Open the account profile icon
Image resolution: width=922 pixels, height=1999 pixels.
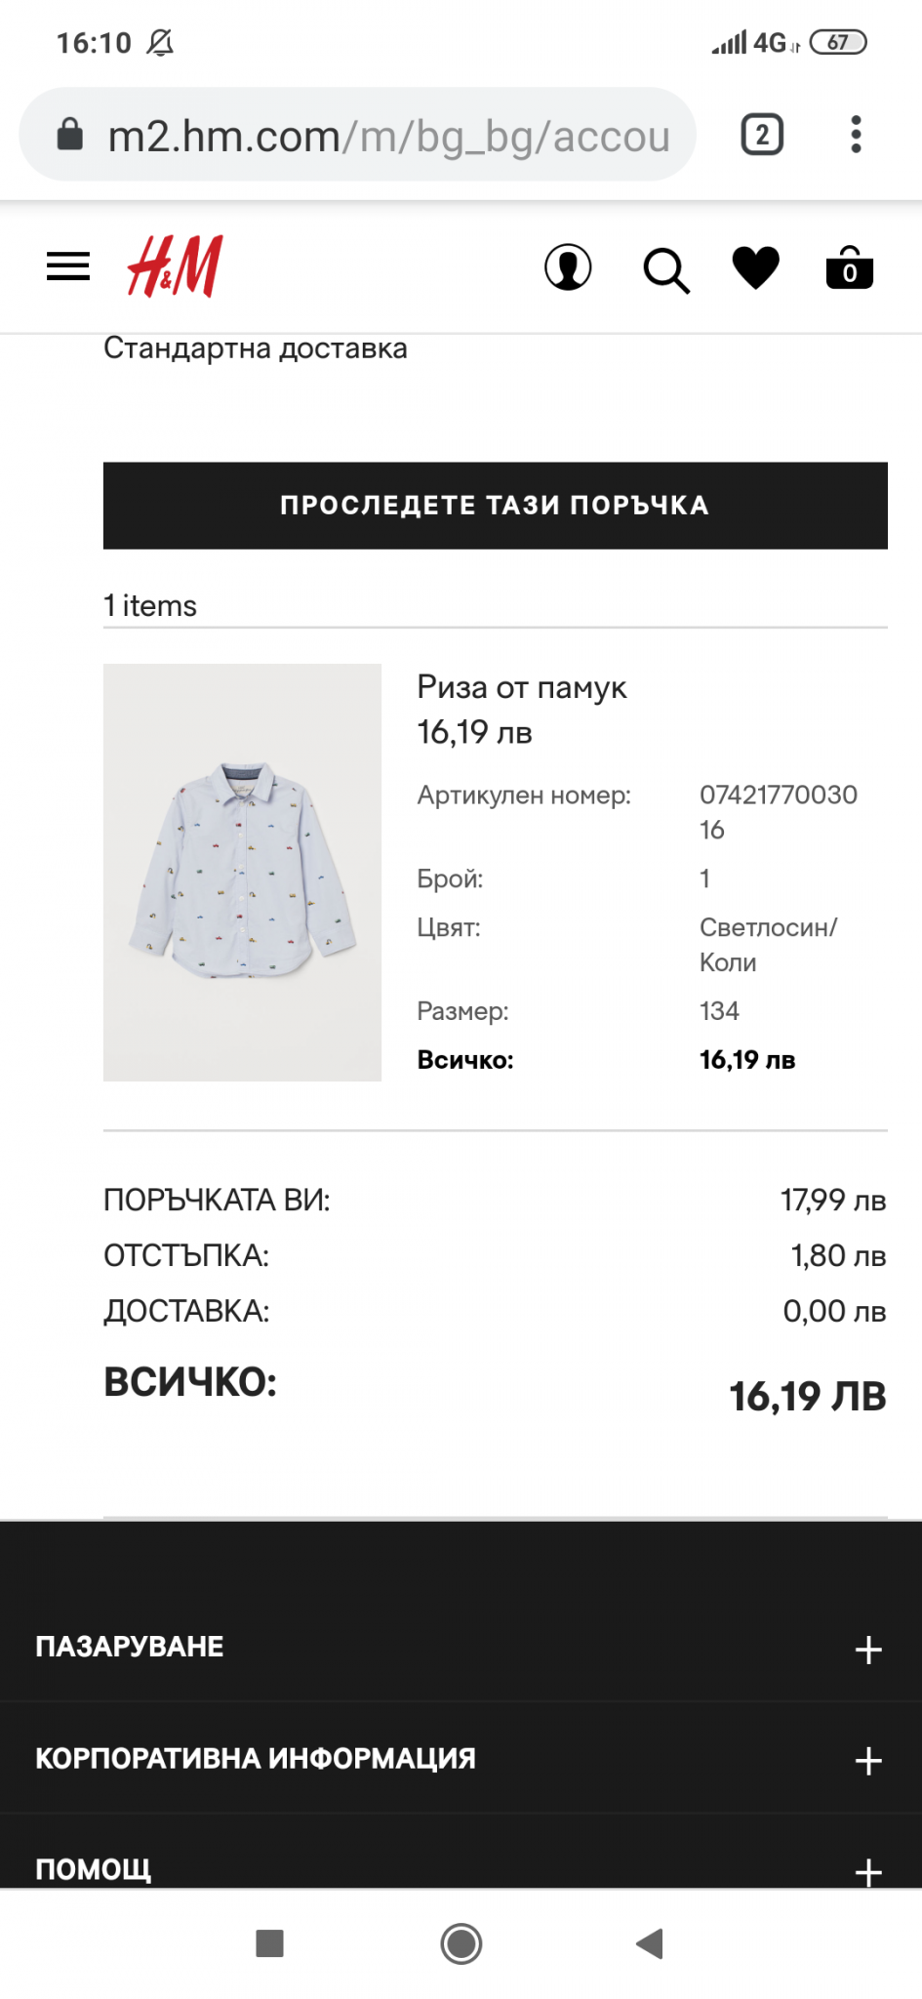point(568,267)
